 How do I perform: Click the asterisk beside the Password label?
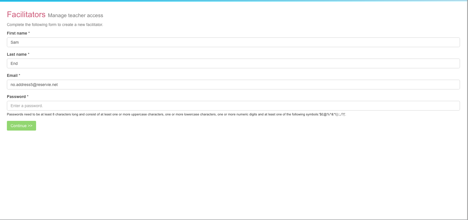pos(27,97)
